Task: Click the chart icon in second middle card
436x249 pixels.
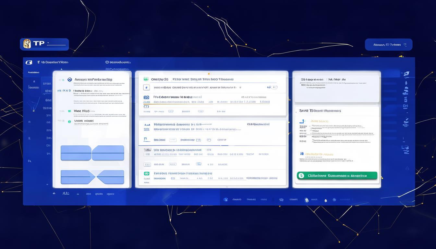Action: (147, 124)
